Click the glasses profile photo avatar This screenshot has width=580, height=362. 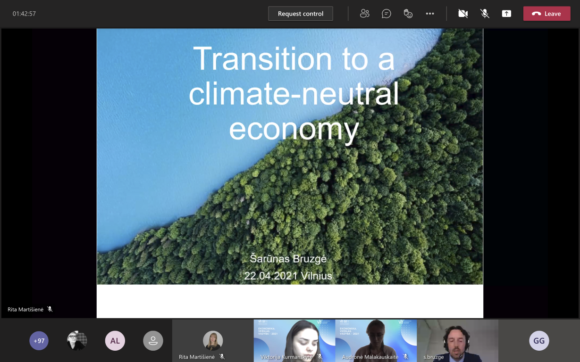(77, 341)
